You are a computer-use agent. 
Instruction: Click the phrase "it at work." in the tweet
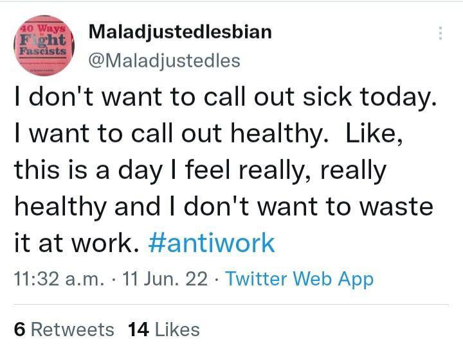(76, 243)
